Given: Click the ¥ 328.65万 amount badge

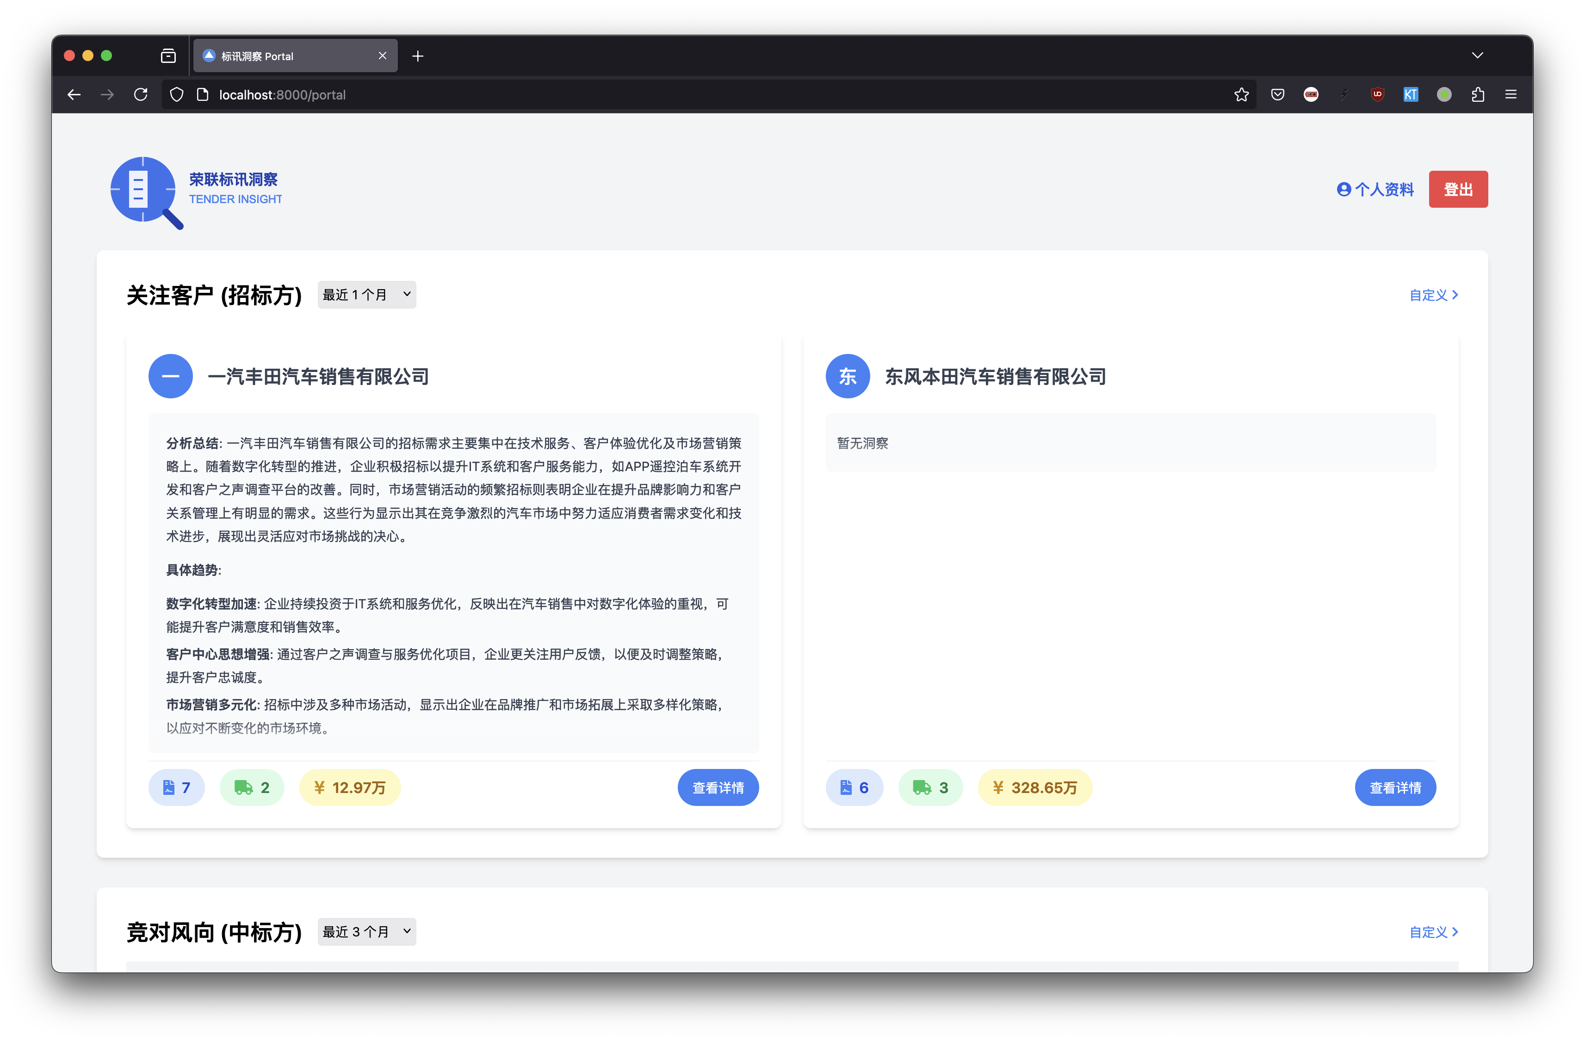Looking at the screenshot, I should pyautogui.click(x=1034, y=787).
